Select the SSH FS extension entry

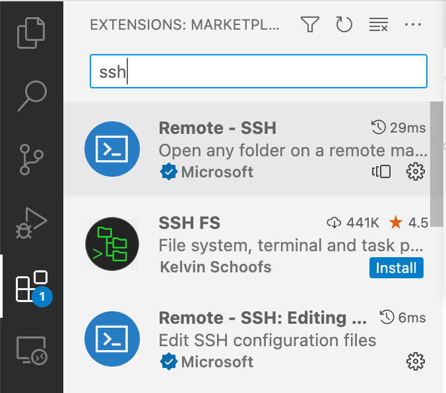coord(247,244)
